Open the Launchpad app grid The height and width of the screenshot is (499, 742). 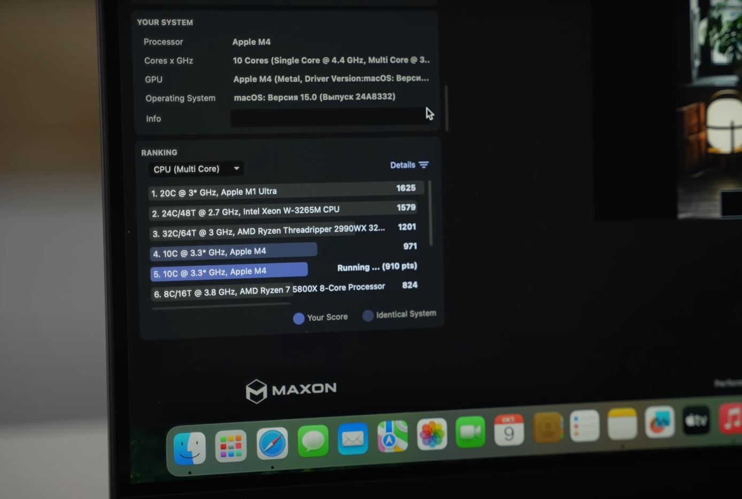pyautogui.click(x=231, y=446)
